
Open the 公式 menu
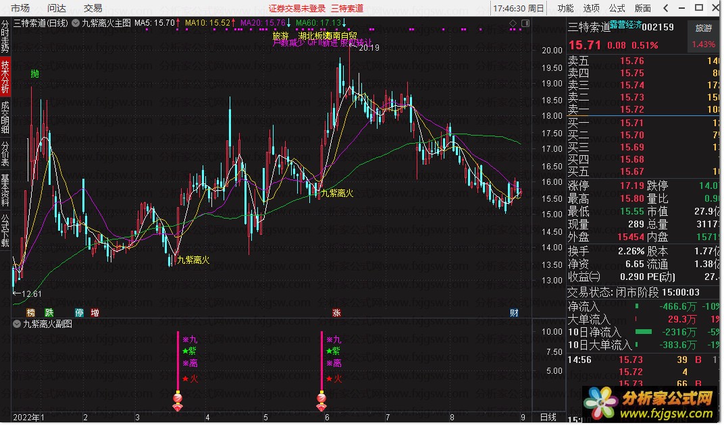pos(617,8)
